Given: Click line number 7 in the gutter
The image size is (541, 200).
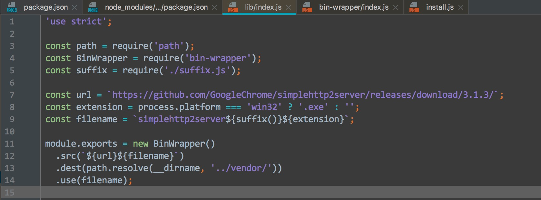Looking at the screenshot, I should (12, 95).
